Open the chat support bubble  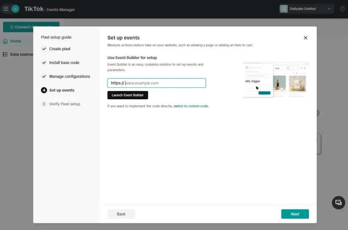pos(338,203)
